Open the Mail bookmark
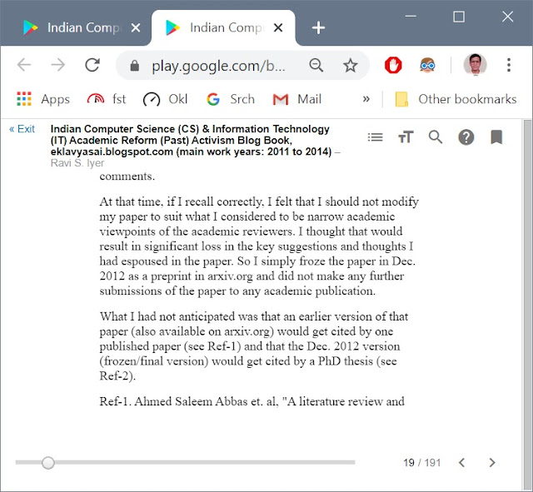The height and width of the screenshot is (492, 533). tap(297, 99)
